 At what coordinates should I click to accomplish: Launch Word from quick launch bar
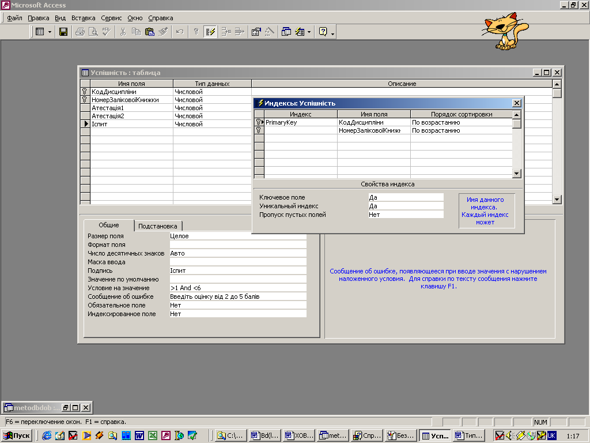(x=139, y=436)
